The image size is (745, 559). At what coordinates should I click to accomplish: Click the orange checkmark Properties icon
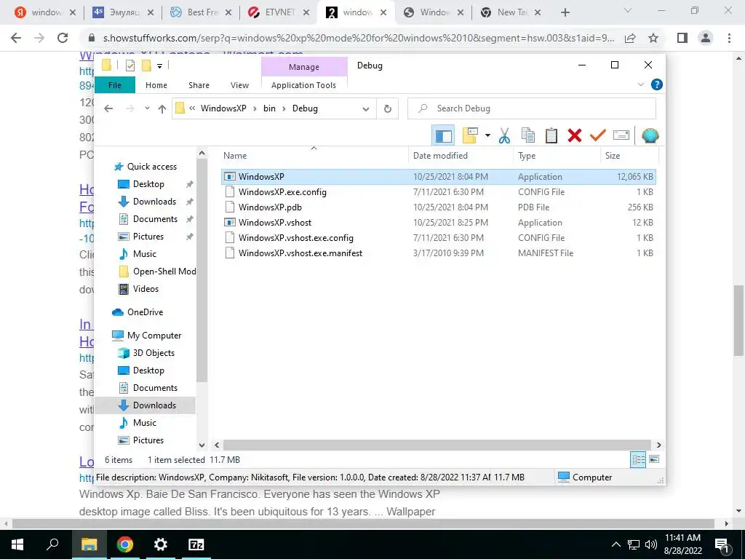click(598, 135)
